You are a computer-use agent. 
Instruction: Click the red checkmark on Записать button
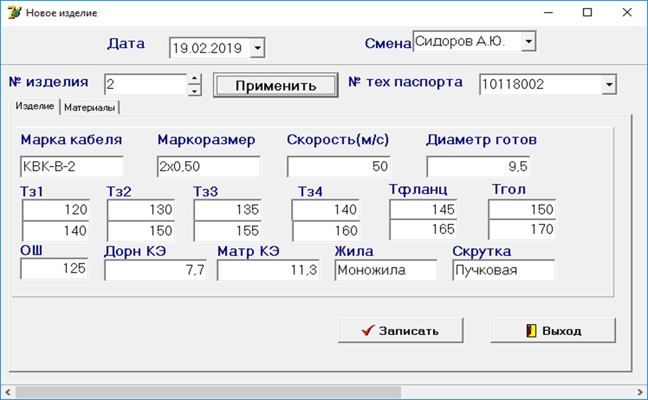367,330
